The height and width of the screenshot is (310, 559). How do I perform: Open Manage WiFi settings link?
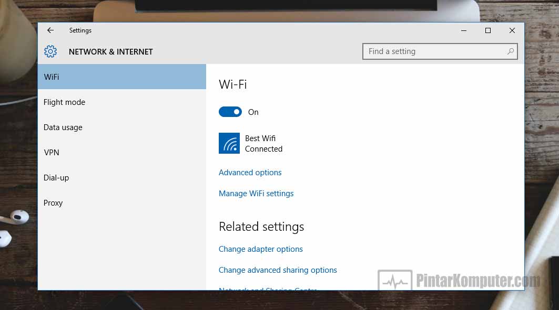coord(256,194)
